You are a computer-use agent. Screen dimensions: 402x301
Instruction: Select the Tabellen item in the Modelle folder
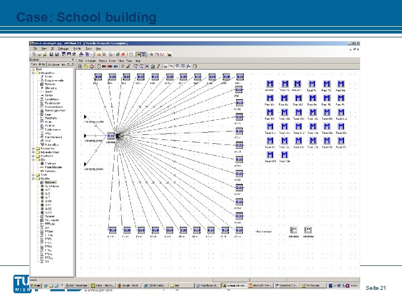[50, 216]
